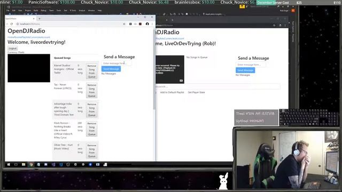Open the Application Insights dropdown in Visual Studio

[214, 14]
